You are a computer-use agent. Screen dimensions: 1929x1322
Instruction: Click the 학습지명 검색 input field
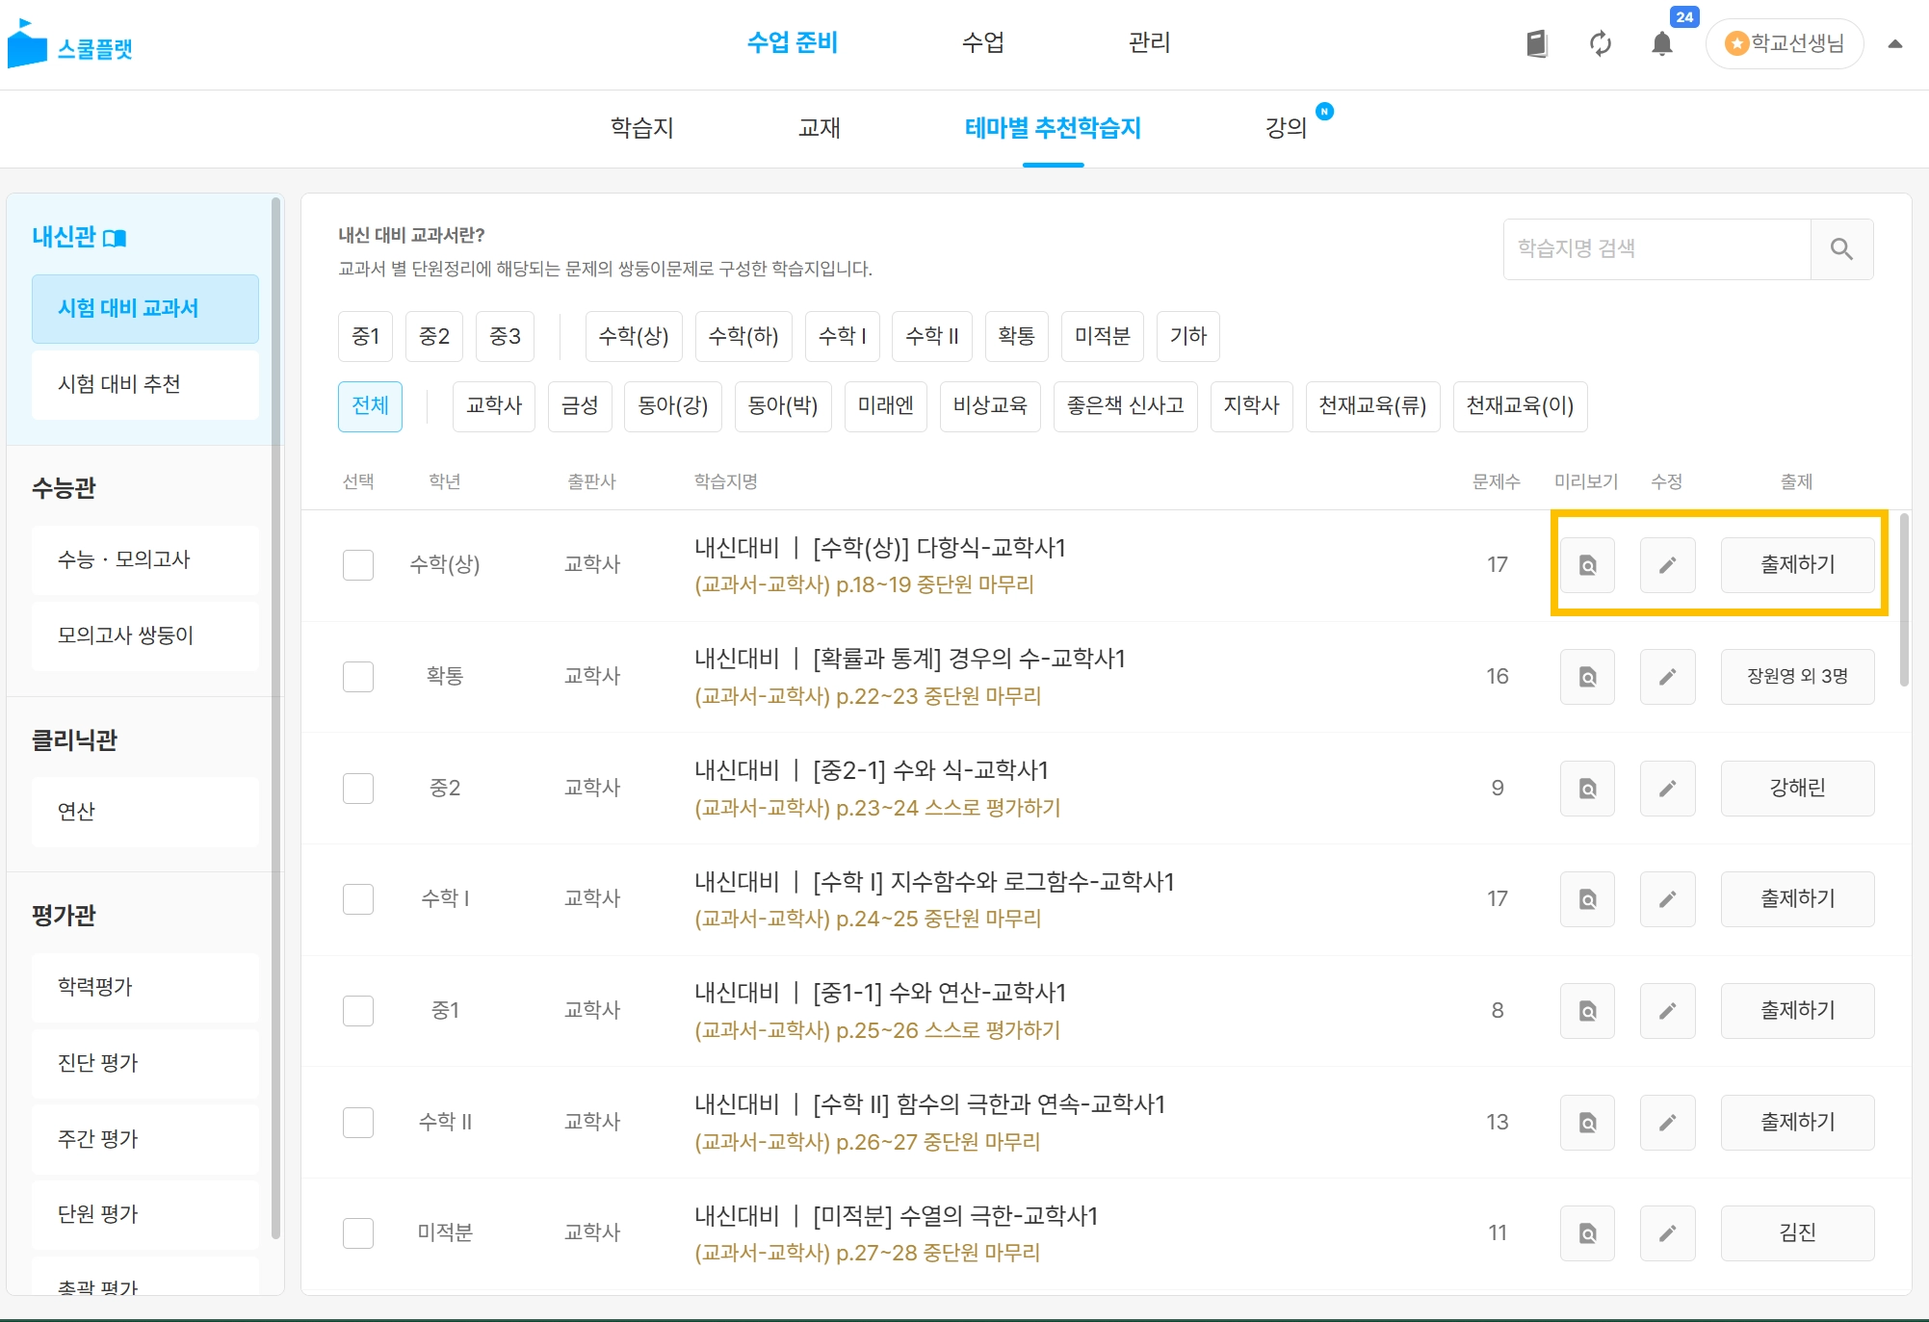click(x=1656, y=249)
